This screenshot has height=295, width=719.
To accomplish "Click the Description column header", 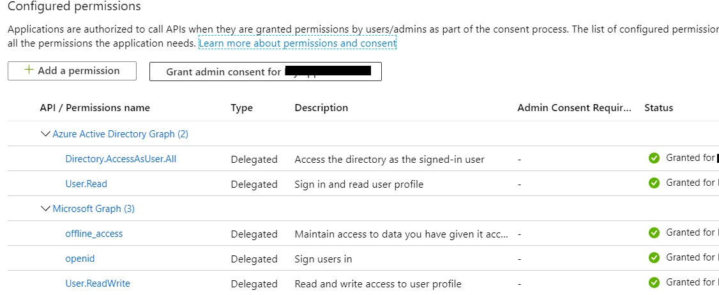I will (x=321, y=108).
